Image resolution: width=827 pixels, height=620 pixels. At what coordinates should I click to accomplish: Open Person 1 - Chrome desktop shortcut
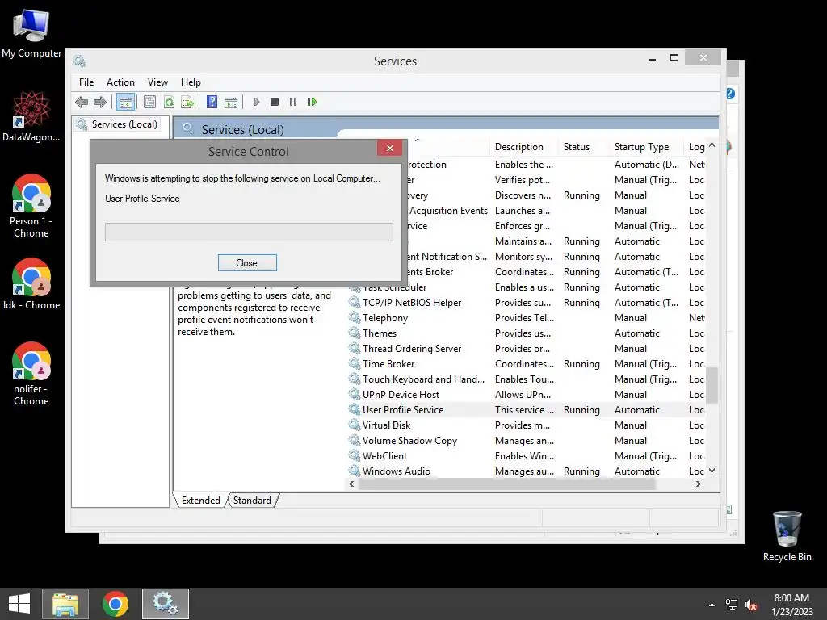coord(31,206)
